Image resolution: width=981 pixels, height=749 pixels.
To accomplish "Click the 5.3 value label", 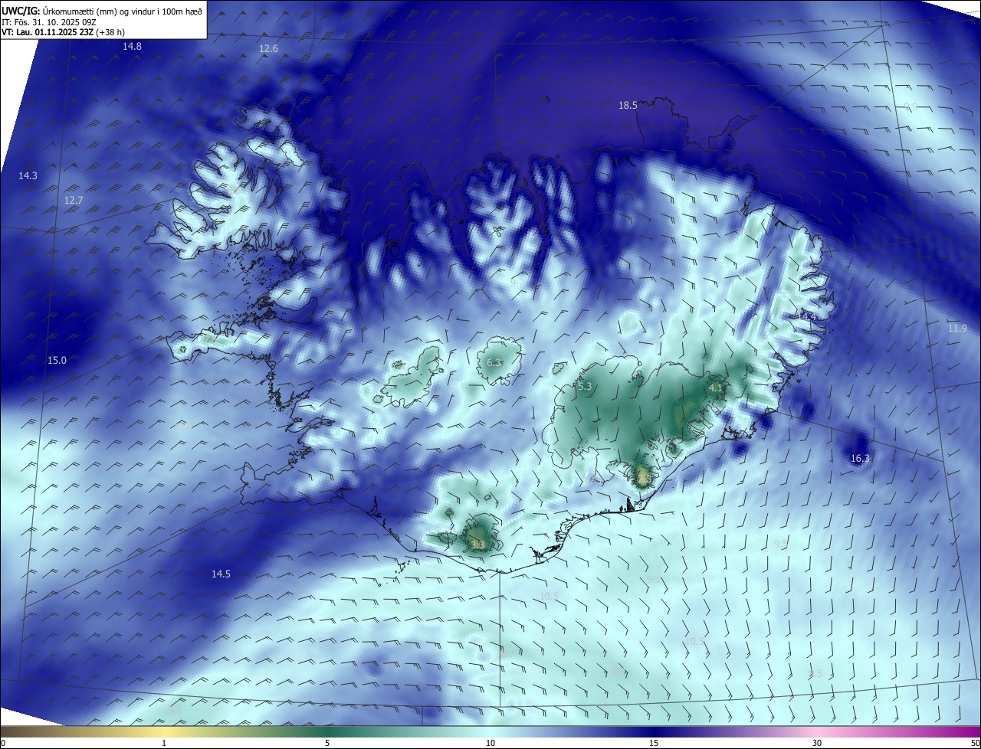I will click(x=585, y=387).
